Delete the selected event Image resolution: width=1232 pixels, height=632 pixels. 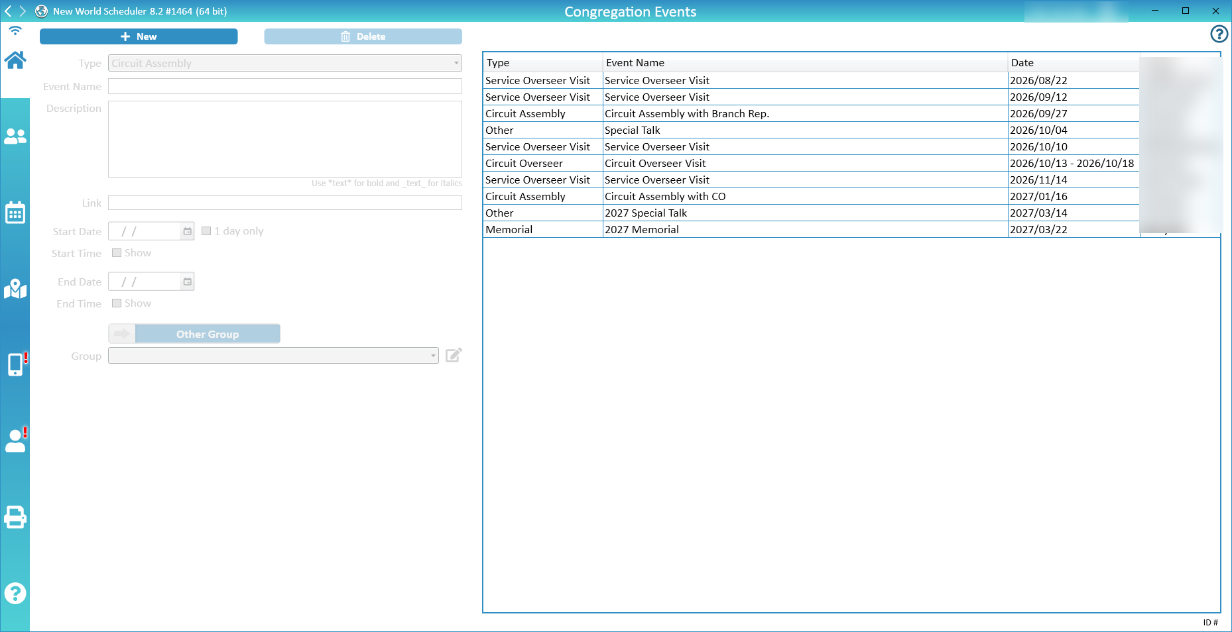[x=363, y=36]
